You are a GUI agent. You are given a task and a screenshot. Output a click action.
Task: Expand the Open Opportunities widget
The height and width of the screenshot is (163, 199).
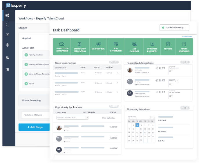[x=114, y=62]
